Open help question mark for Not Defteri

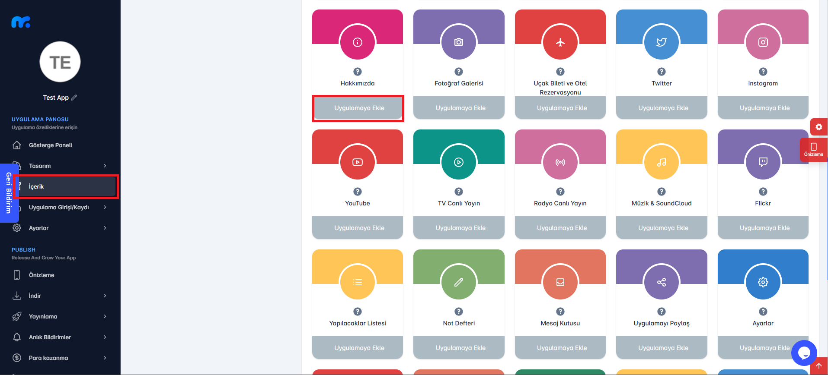click(x=459, y=312)
